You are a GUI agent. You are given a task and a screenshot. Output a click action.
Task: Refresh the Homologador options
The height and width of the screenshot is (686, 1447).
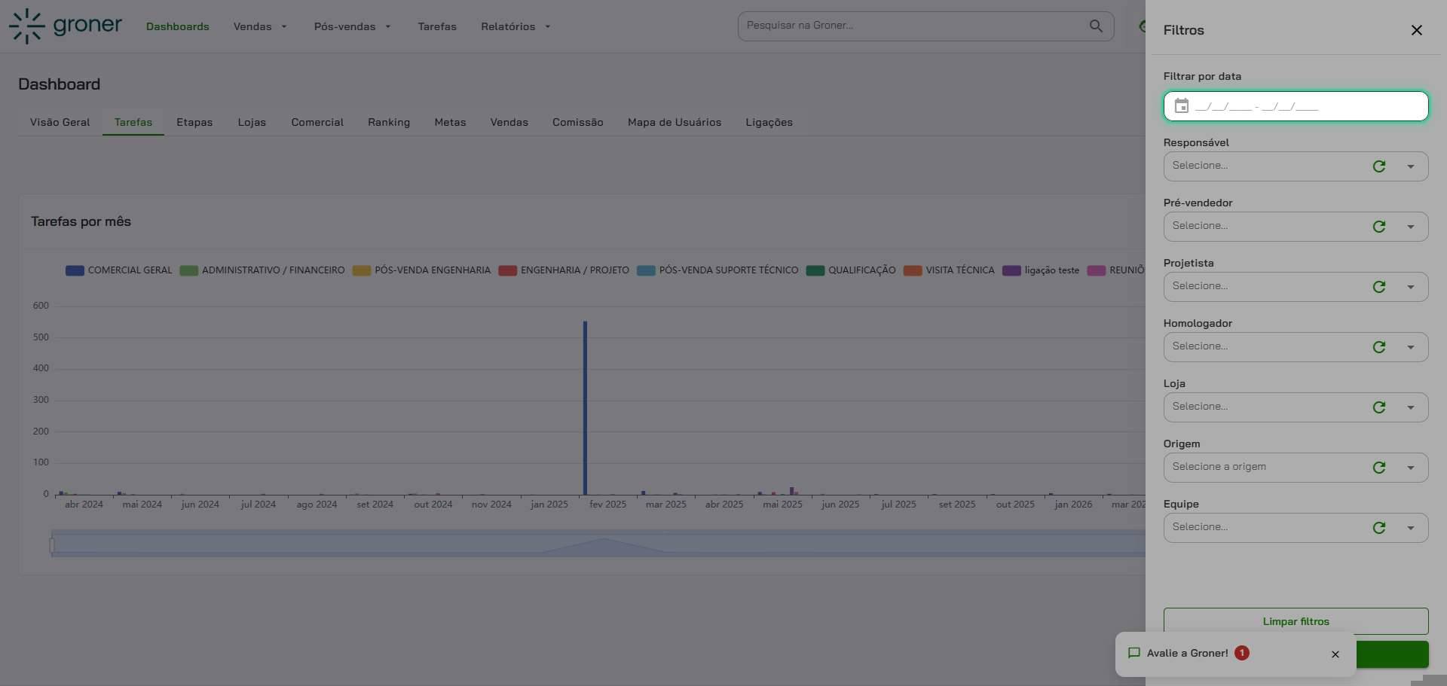click(1378, 347)
